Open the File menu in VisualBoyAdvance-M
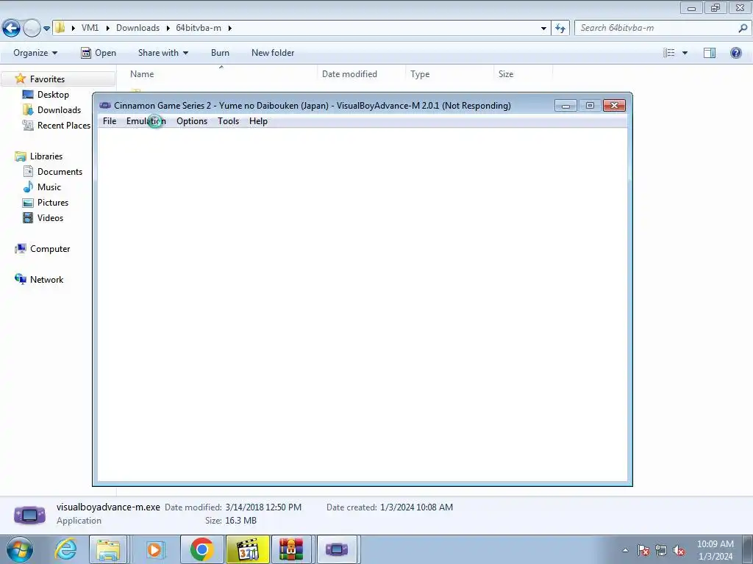The height and width of the screenshot is (564, 753). click(x=110, y=121)
